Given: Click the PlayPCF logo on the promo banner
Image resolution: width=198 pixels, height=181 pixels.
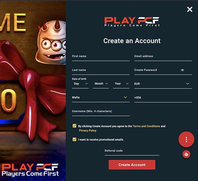Looking at the screenshot, I should 30,170.
